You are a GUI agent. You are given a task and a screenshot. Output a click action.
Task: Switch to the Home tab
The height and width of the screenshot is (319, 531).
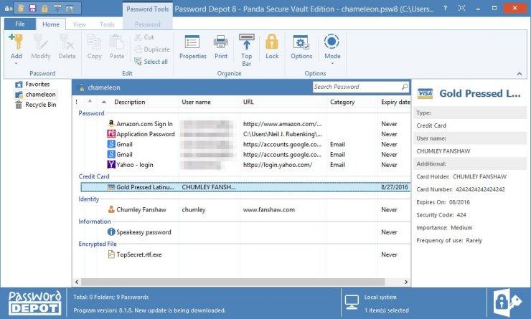click(x=51, y=24)
